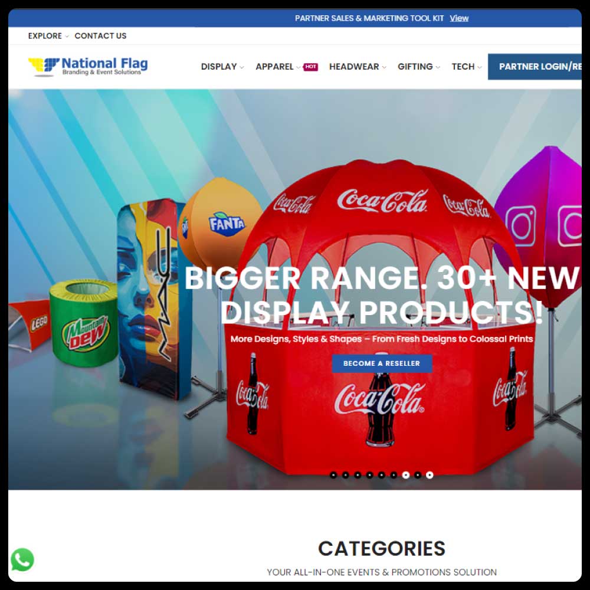Select the last carousel slide dot
This screenshot has width=590, height=590.
pyautogui.click(x=430, y=475)
